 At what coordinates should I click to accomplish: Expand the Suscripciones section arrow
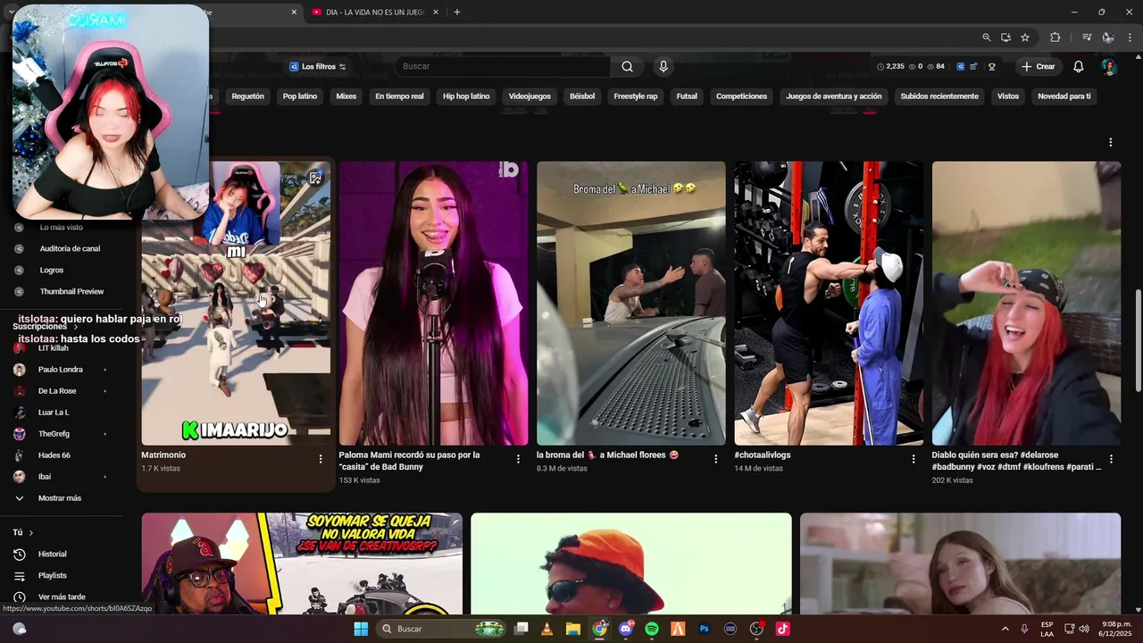point(75,327)
